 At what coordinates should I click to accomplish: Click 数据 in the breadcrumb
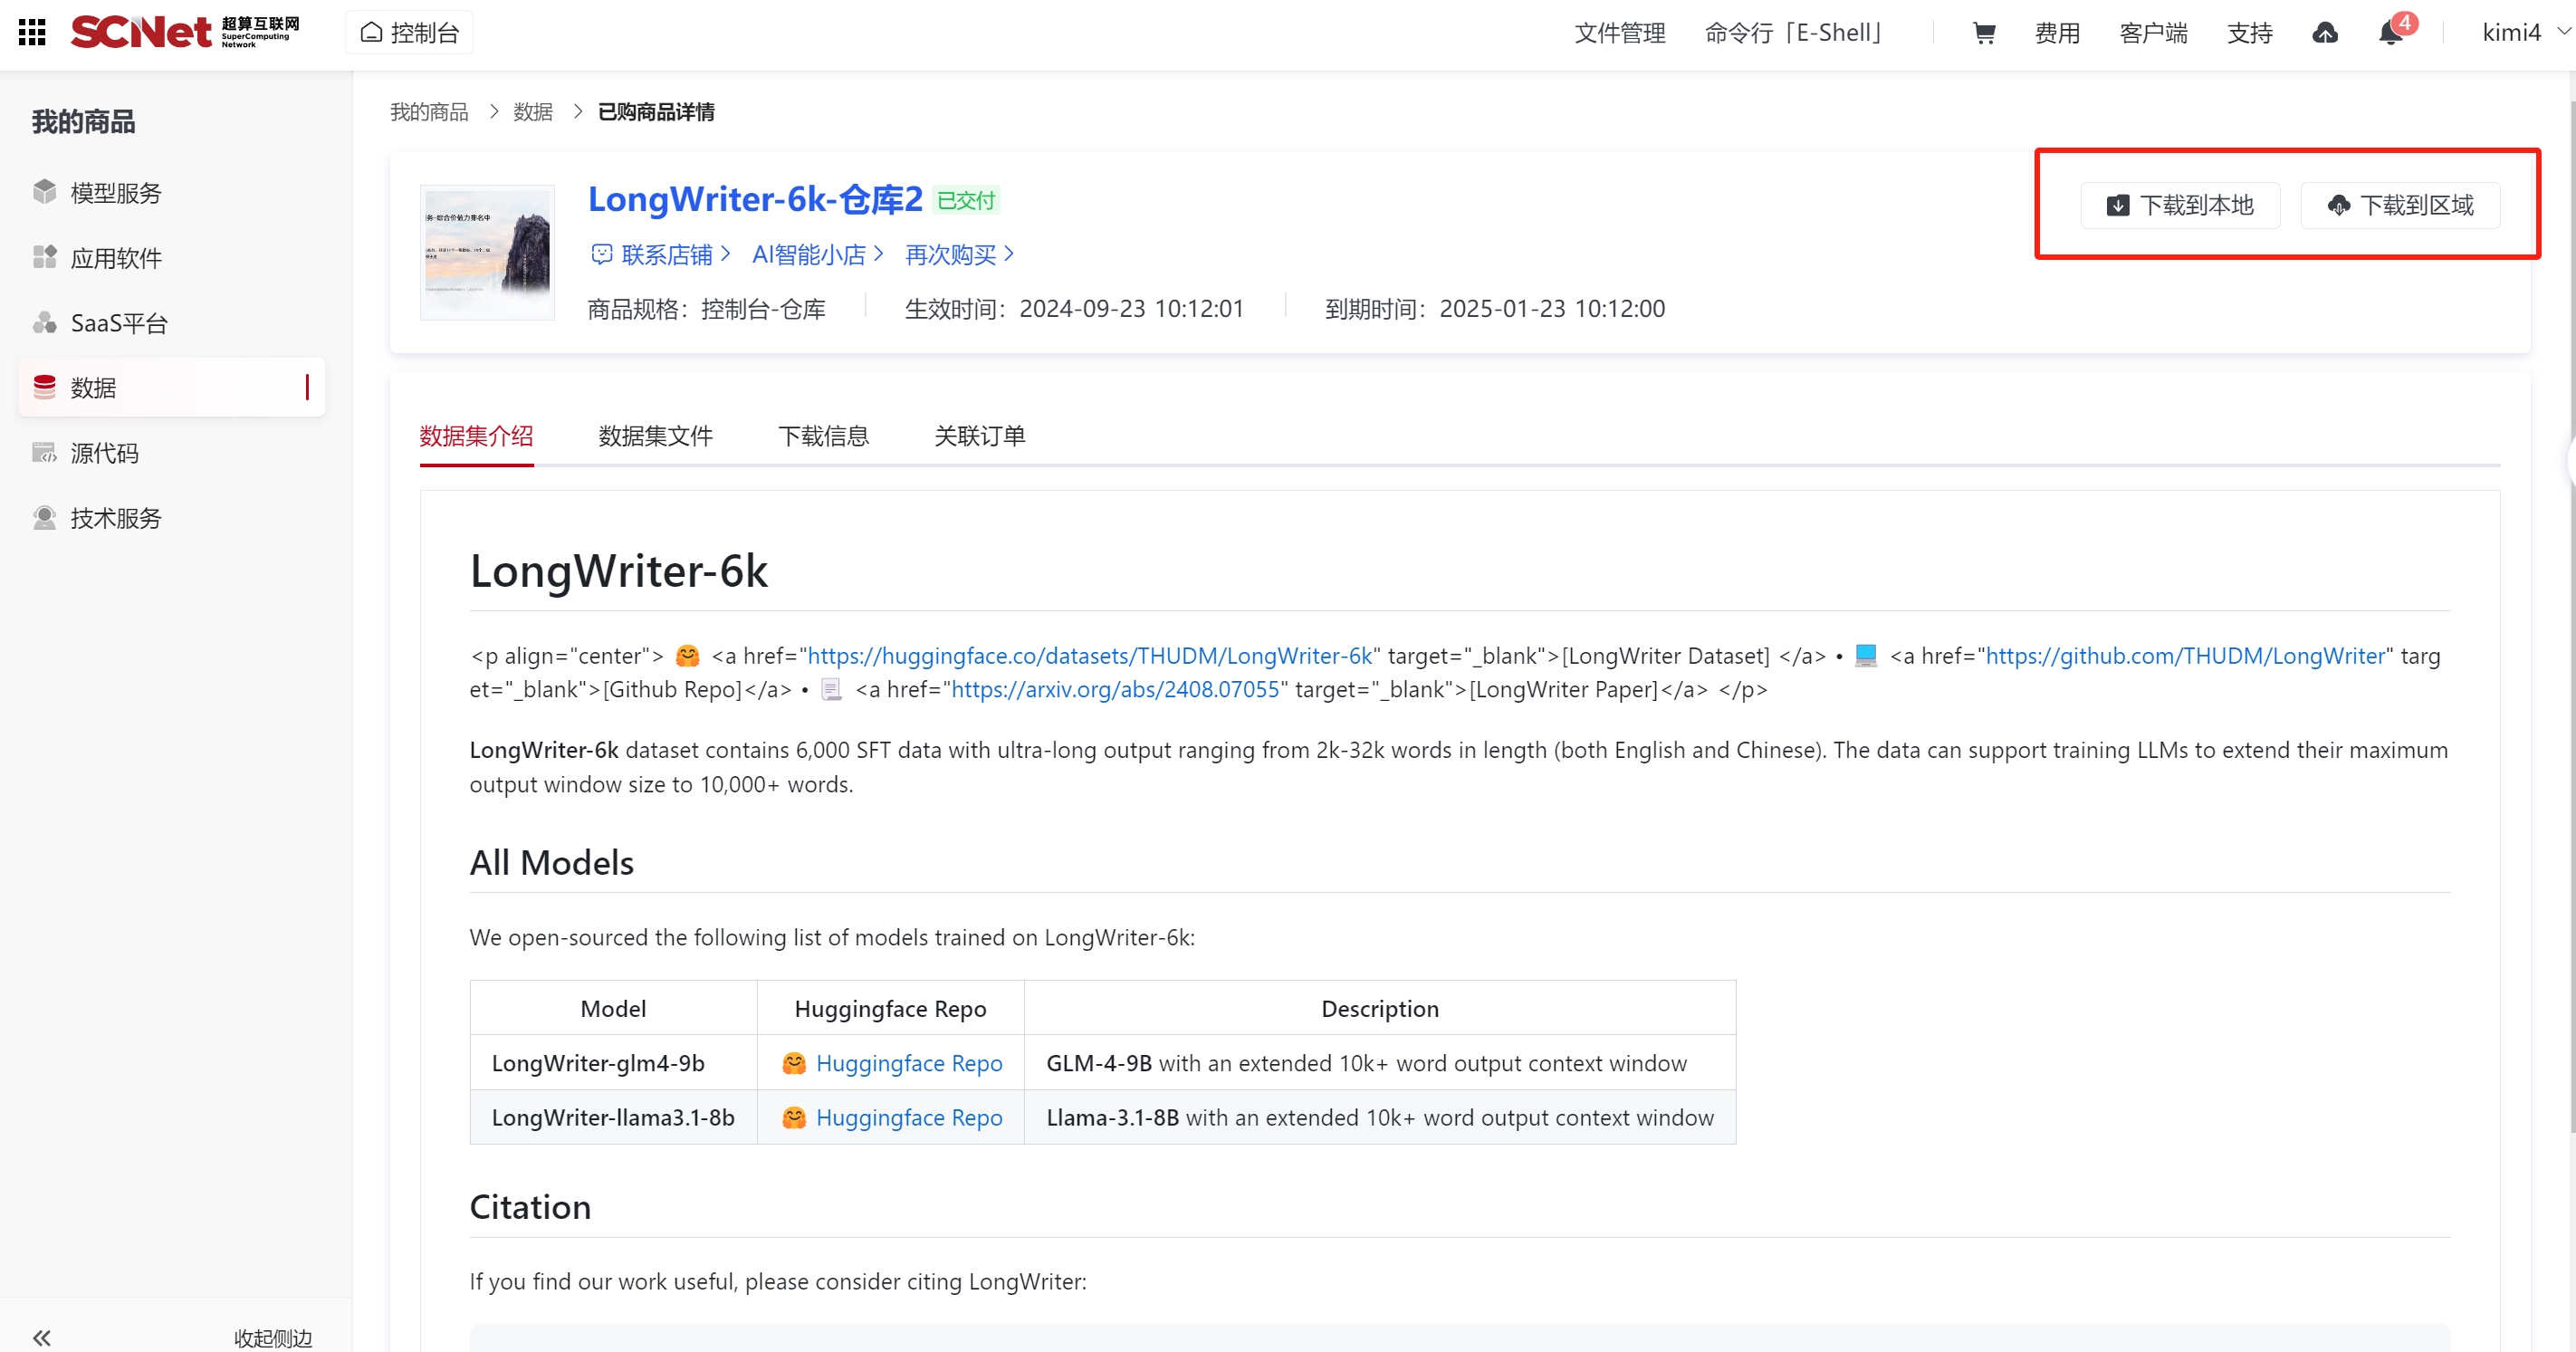pos(532,112)
